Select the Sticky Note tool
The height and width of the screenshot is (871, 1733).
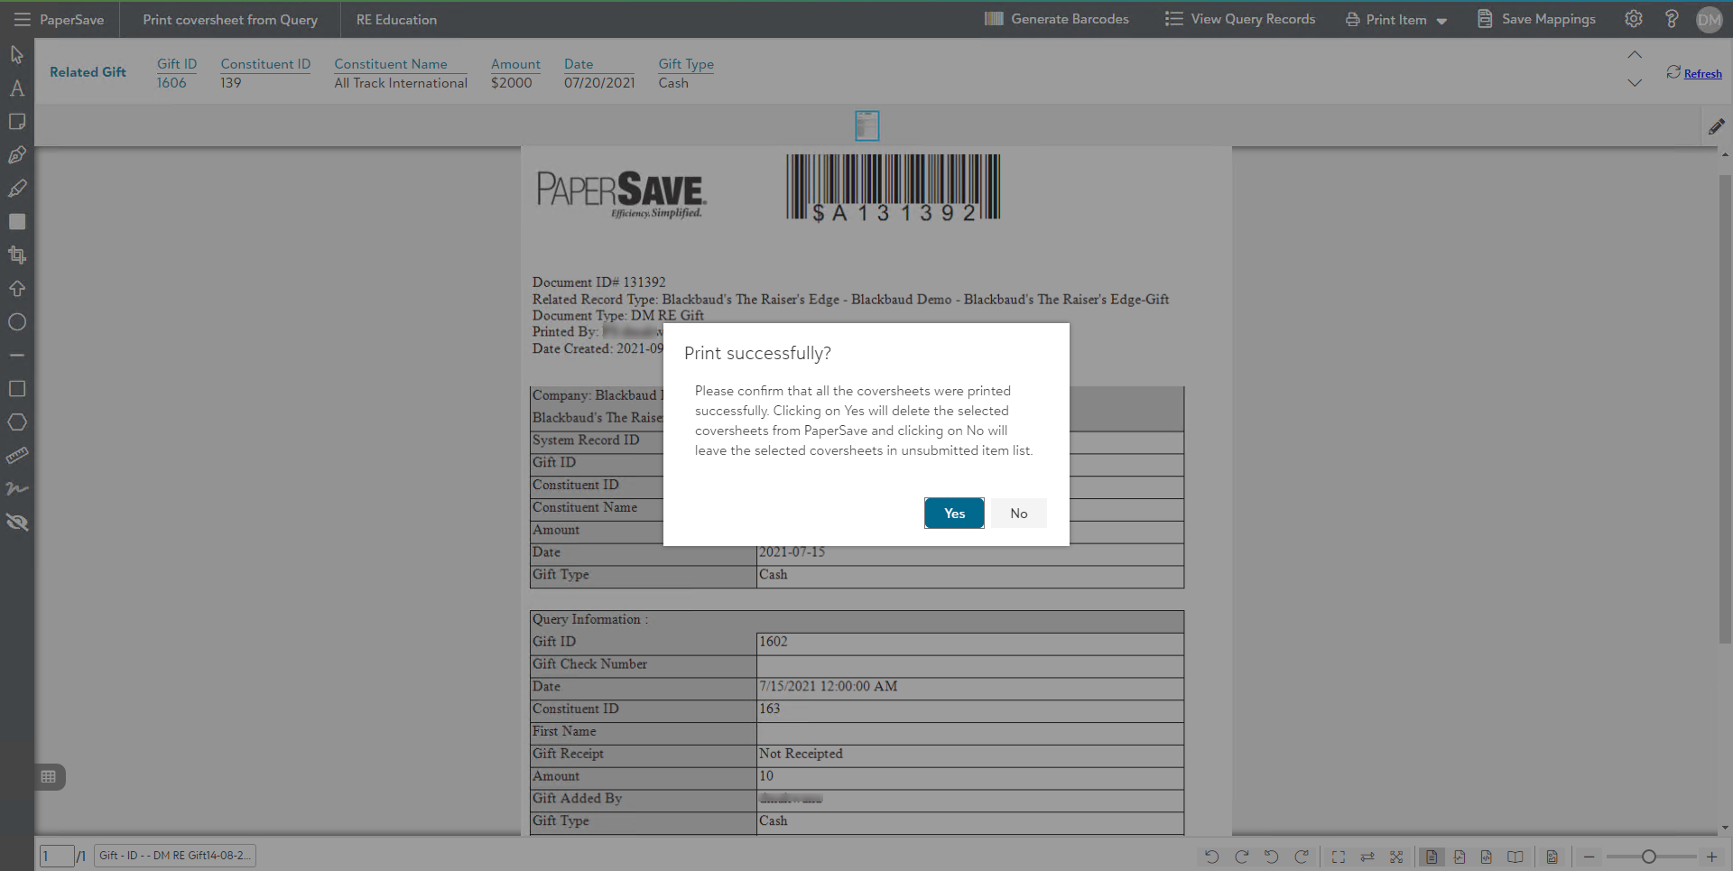17,122
